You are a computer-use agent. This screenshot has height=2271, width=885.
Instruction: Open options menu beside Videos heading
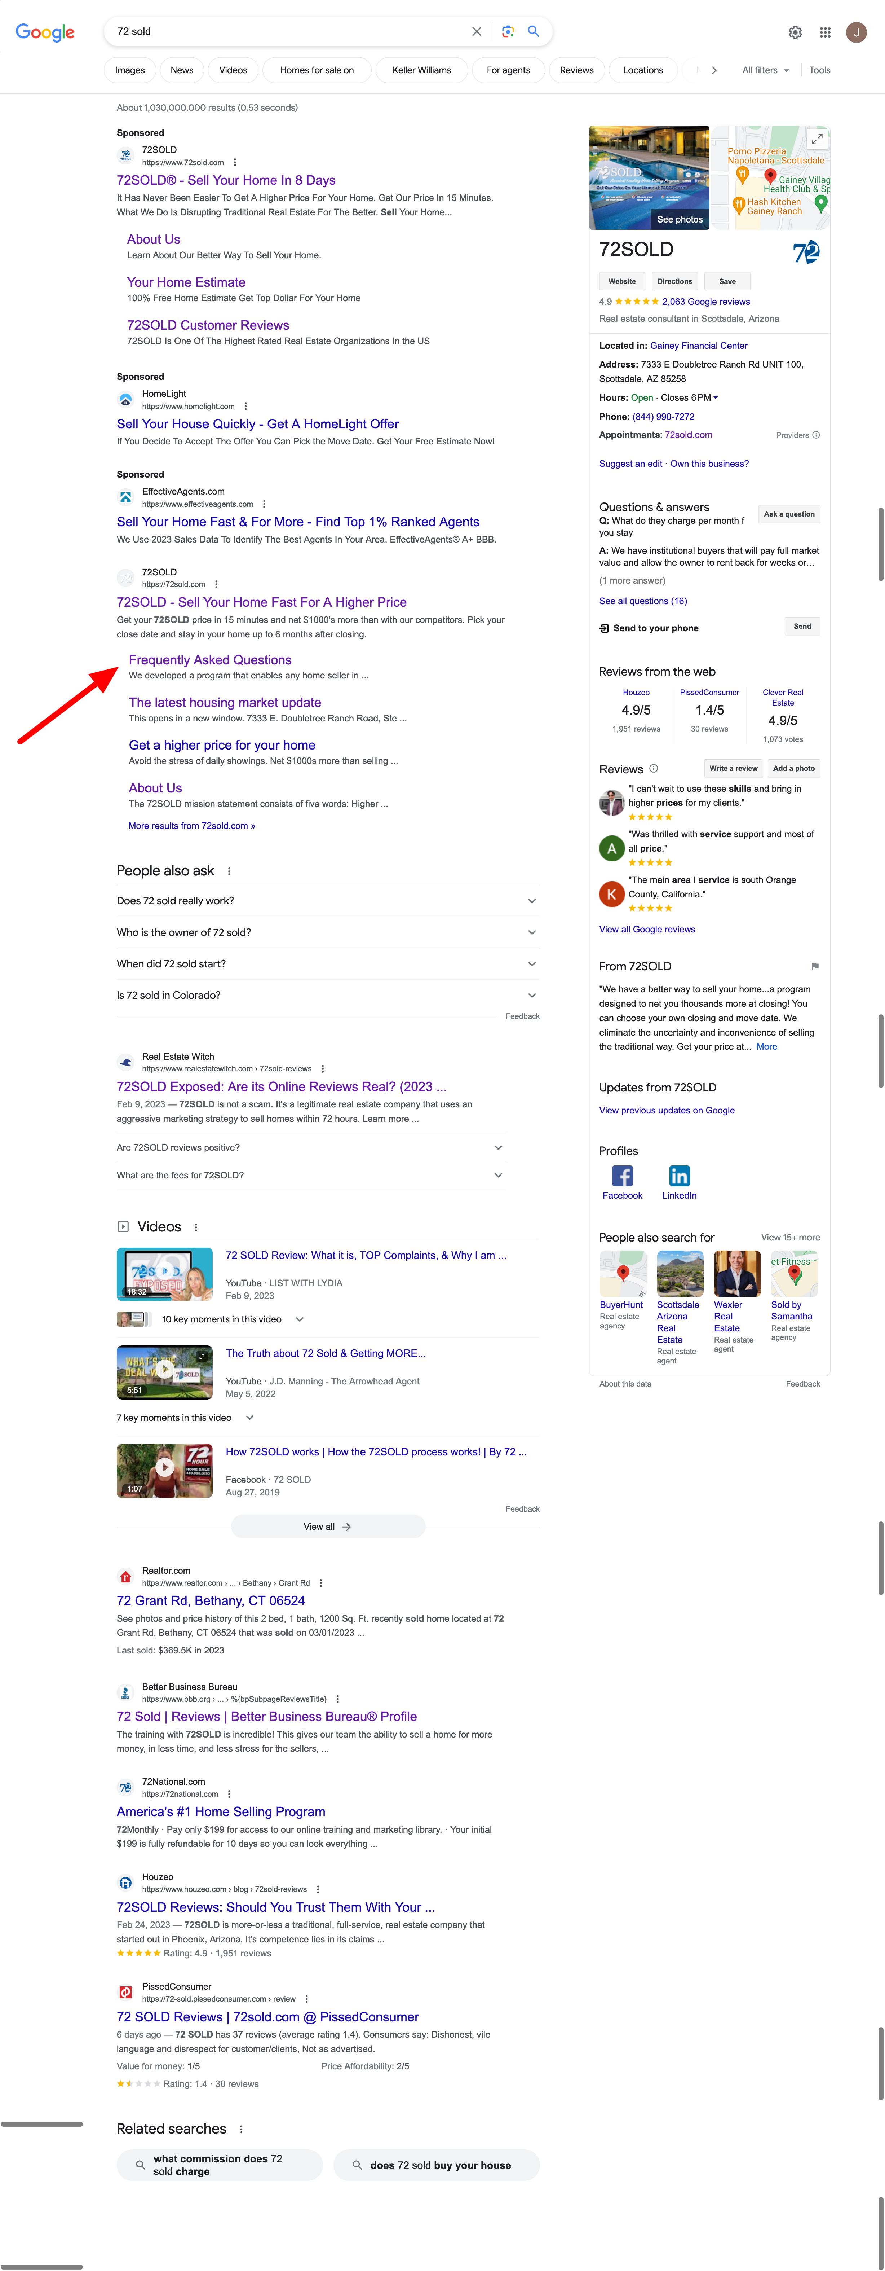point(196,1227)
